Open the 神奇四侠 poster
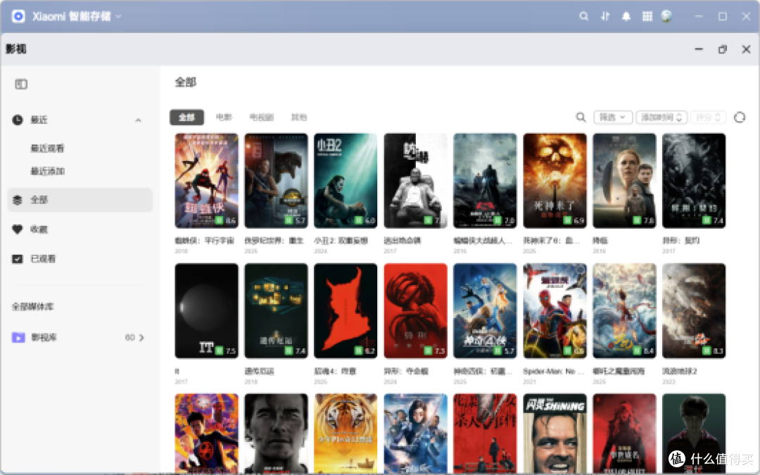The image size is (760, 475). [x=485, y=311]
